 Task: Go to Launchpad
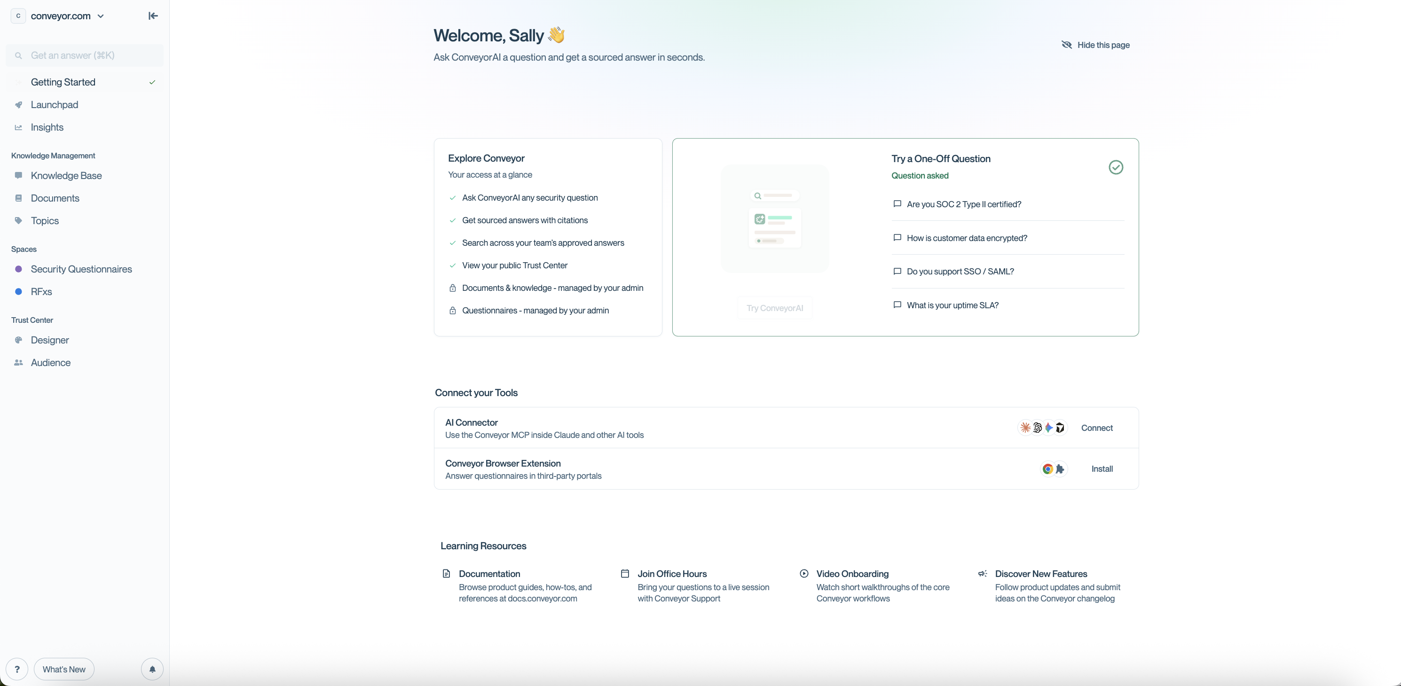pos(85,105)
